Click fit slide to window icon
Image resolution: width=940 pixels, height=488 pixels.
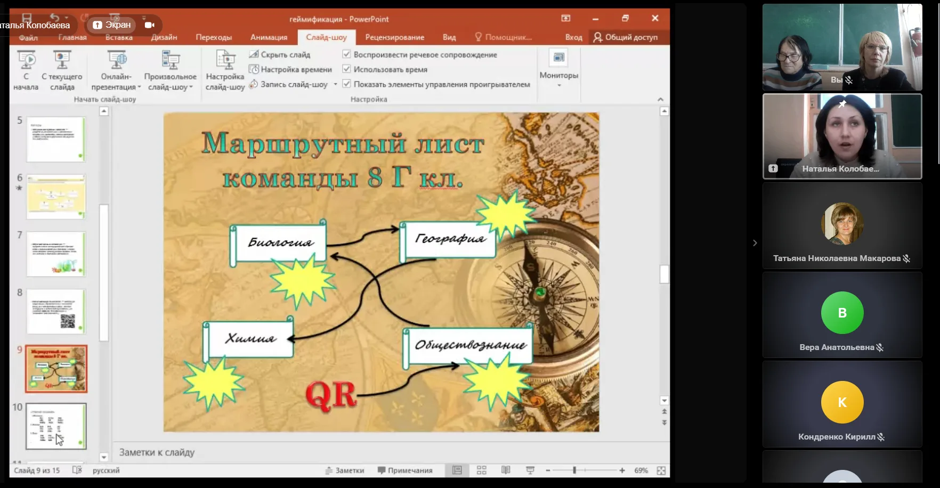661,470
